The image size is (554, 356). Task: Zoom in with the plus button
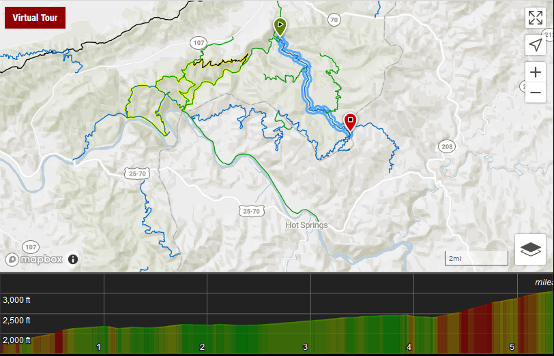(x=536, y=72)
